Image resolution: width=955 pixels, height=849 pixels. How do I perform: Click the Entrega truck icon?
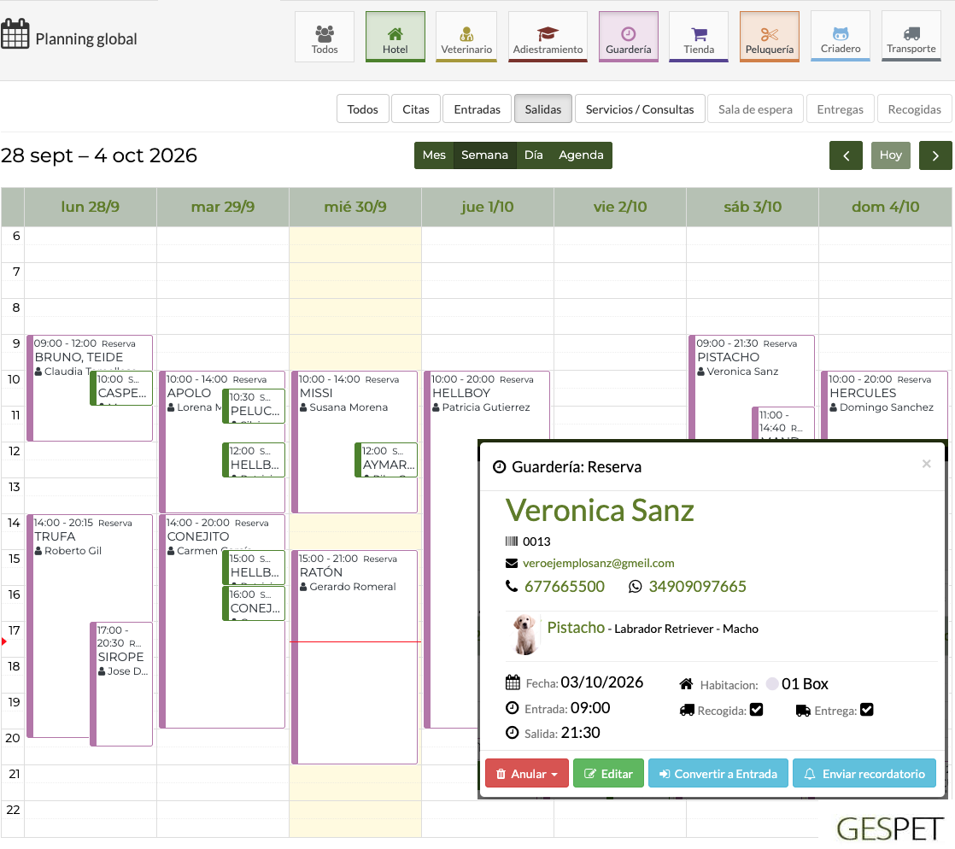tap(803, 710)
